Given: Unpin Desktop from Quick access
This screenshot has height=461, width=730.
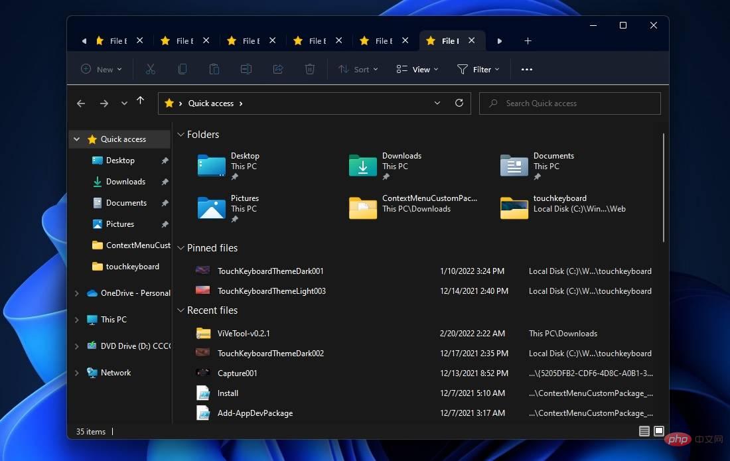Looking at the screenshot, I should (165, 160).
